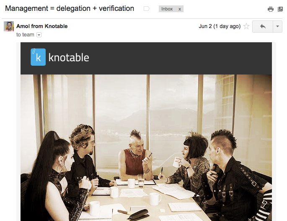Click the blue Knotable 'k' logo icon
Viewport: 287px width, 221px height.
[x=38, y=57]
